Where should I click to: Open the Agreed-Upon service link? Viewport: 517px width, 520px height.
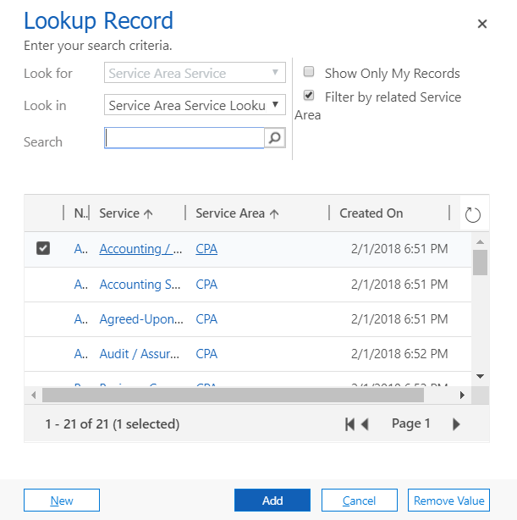[140, 319]
